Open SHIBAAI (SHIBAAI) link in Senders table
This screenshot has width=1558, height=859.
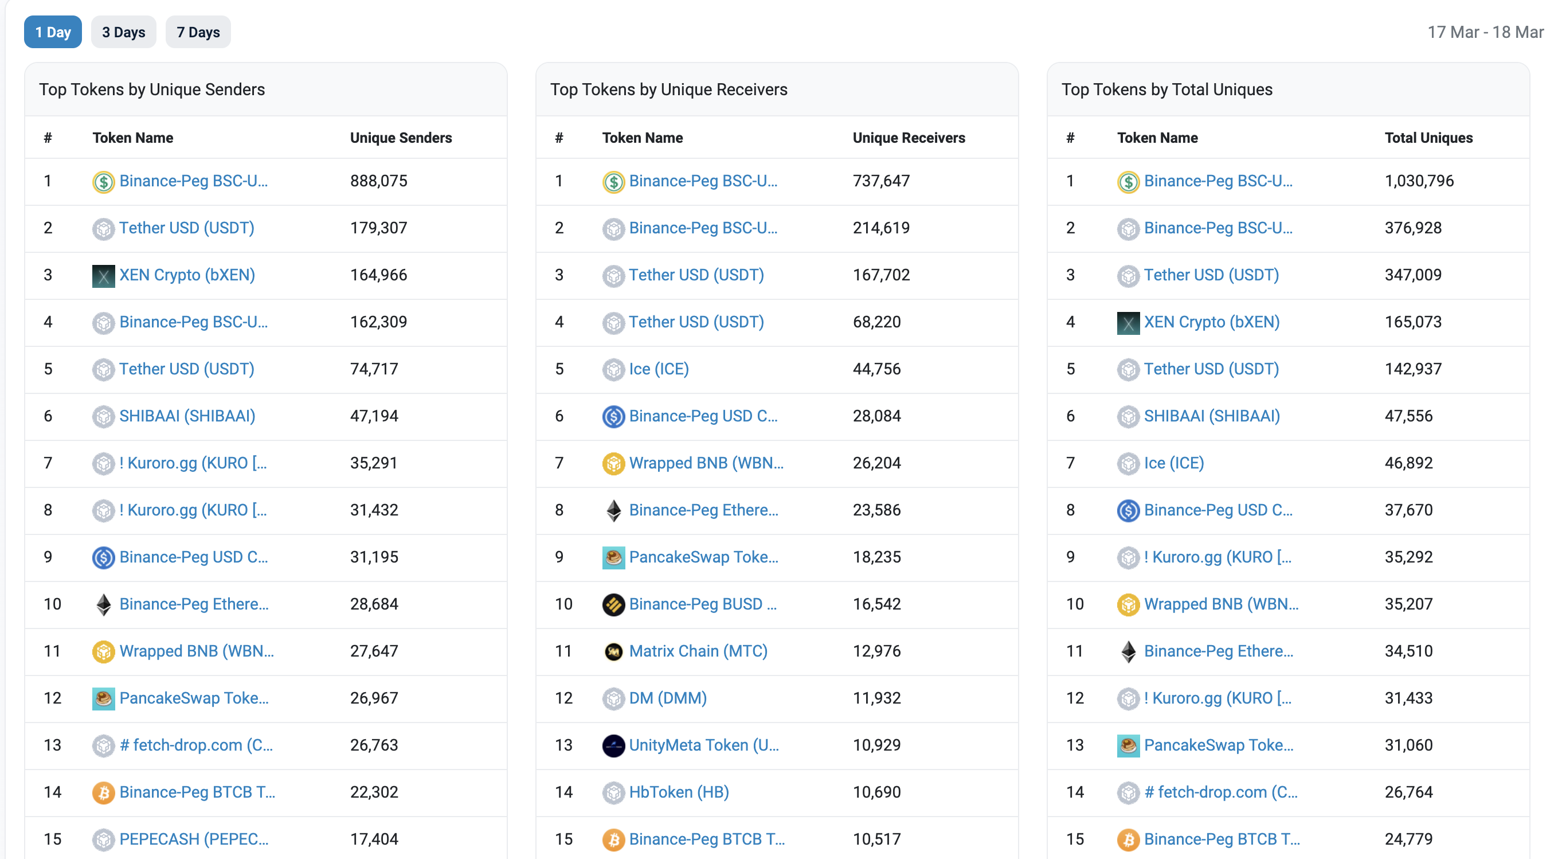pyautogui.click(x=187, y=416)
